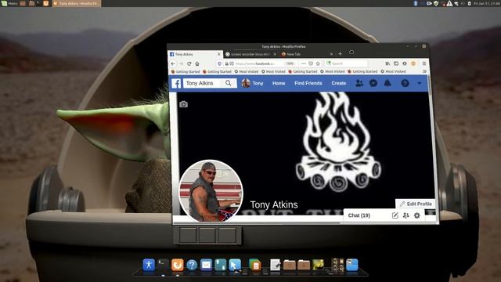Screen dimensions: 501x282
Task: Click the padlock site info icon
Action: (226, 63)
